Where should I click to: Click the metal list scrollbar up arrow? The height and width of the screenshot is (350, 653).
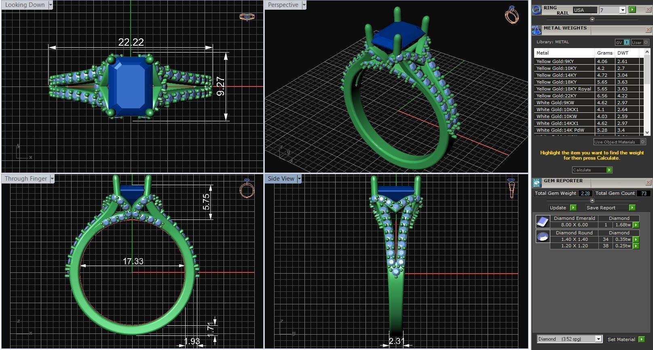[647, 52]
